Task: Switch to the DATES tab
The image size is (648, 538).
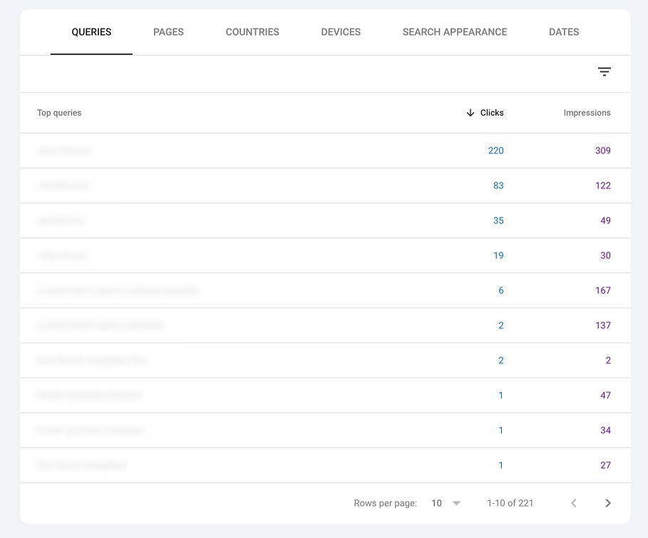Action: [563, 32]
